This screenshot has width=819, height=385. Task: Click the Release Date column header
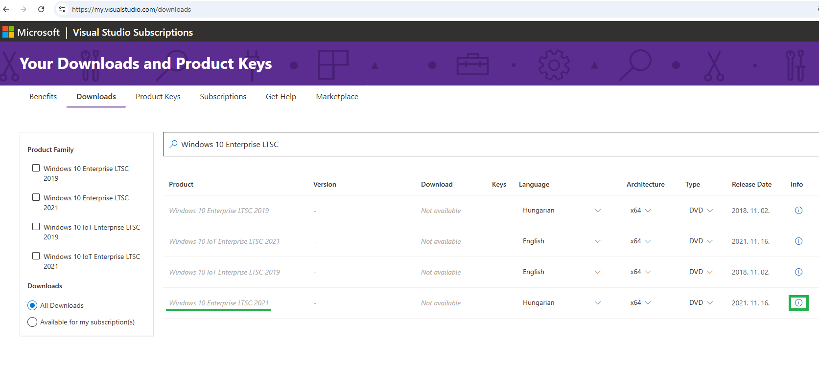(x=751, y=184)
